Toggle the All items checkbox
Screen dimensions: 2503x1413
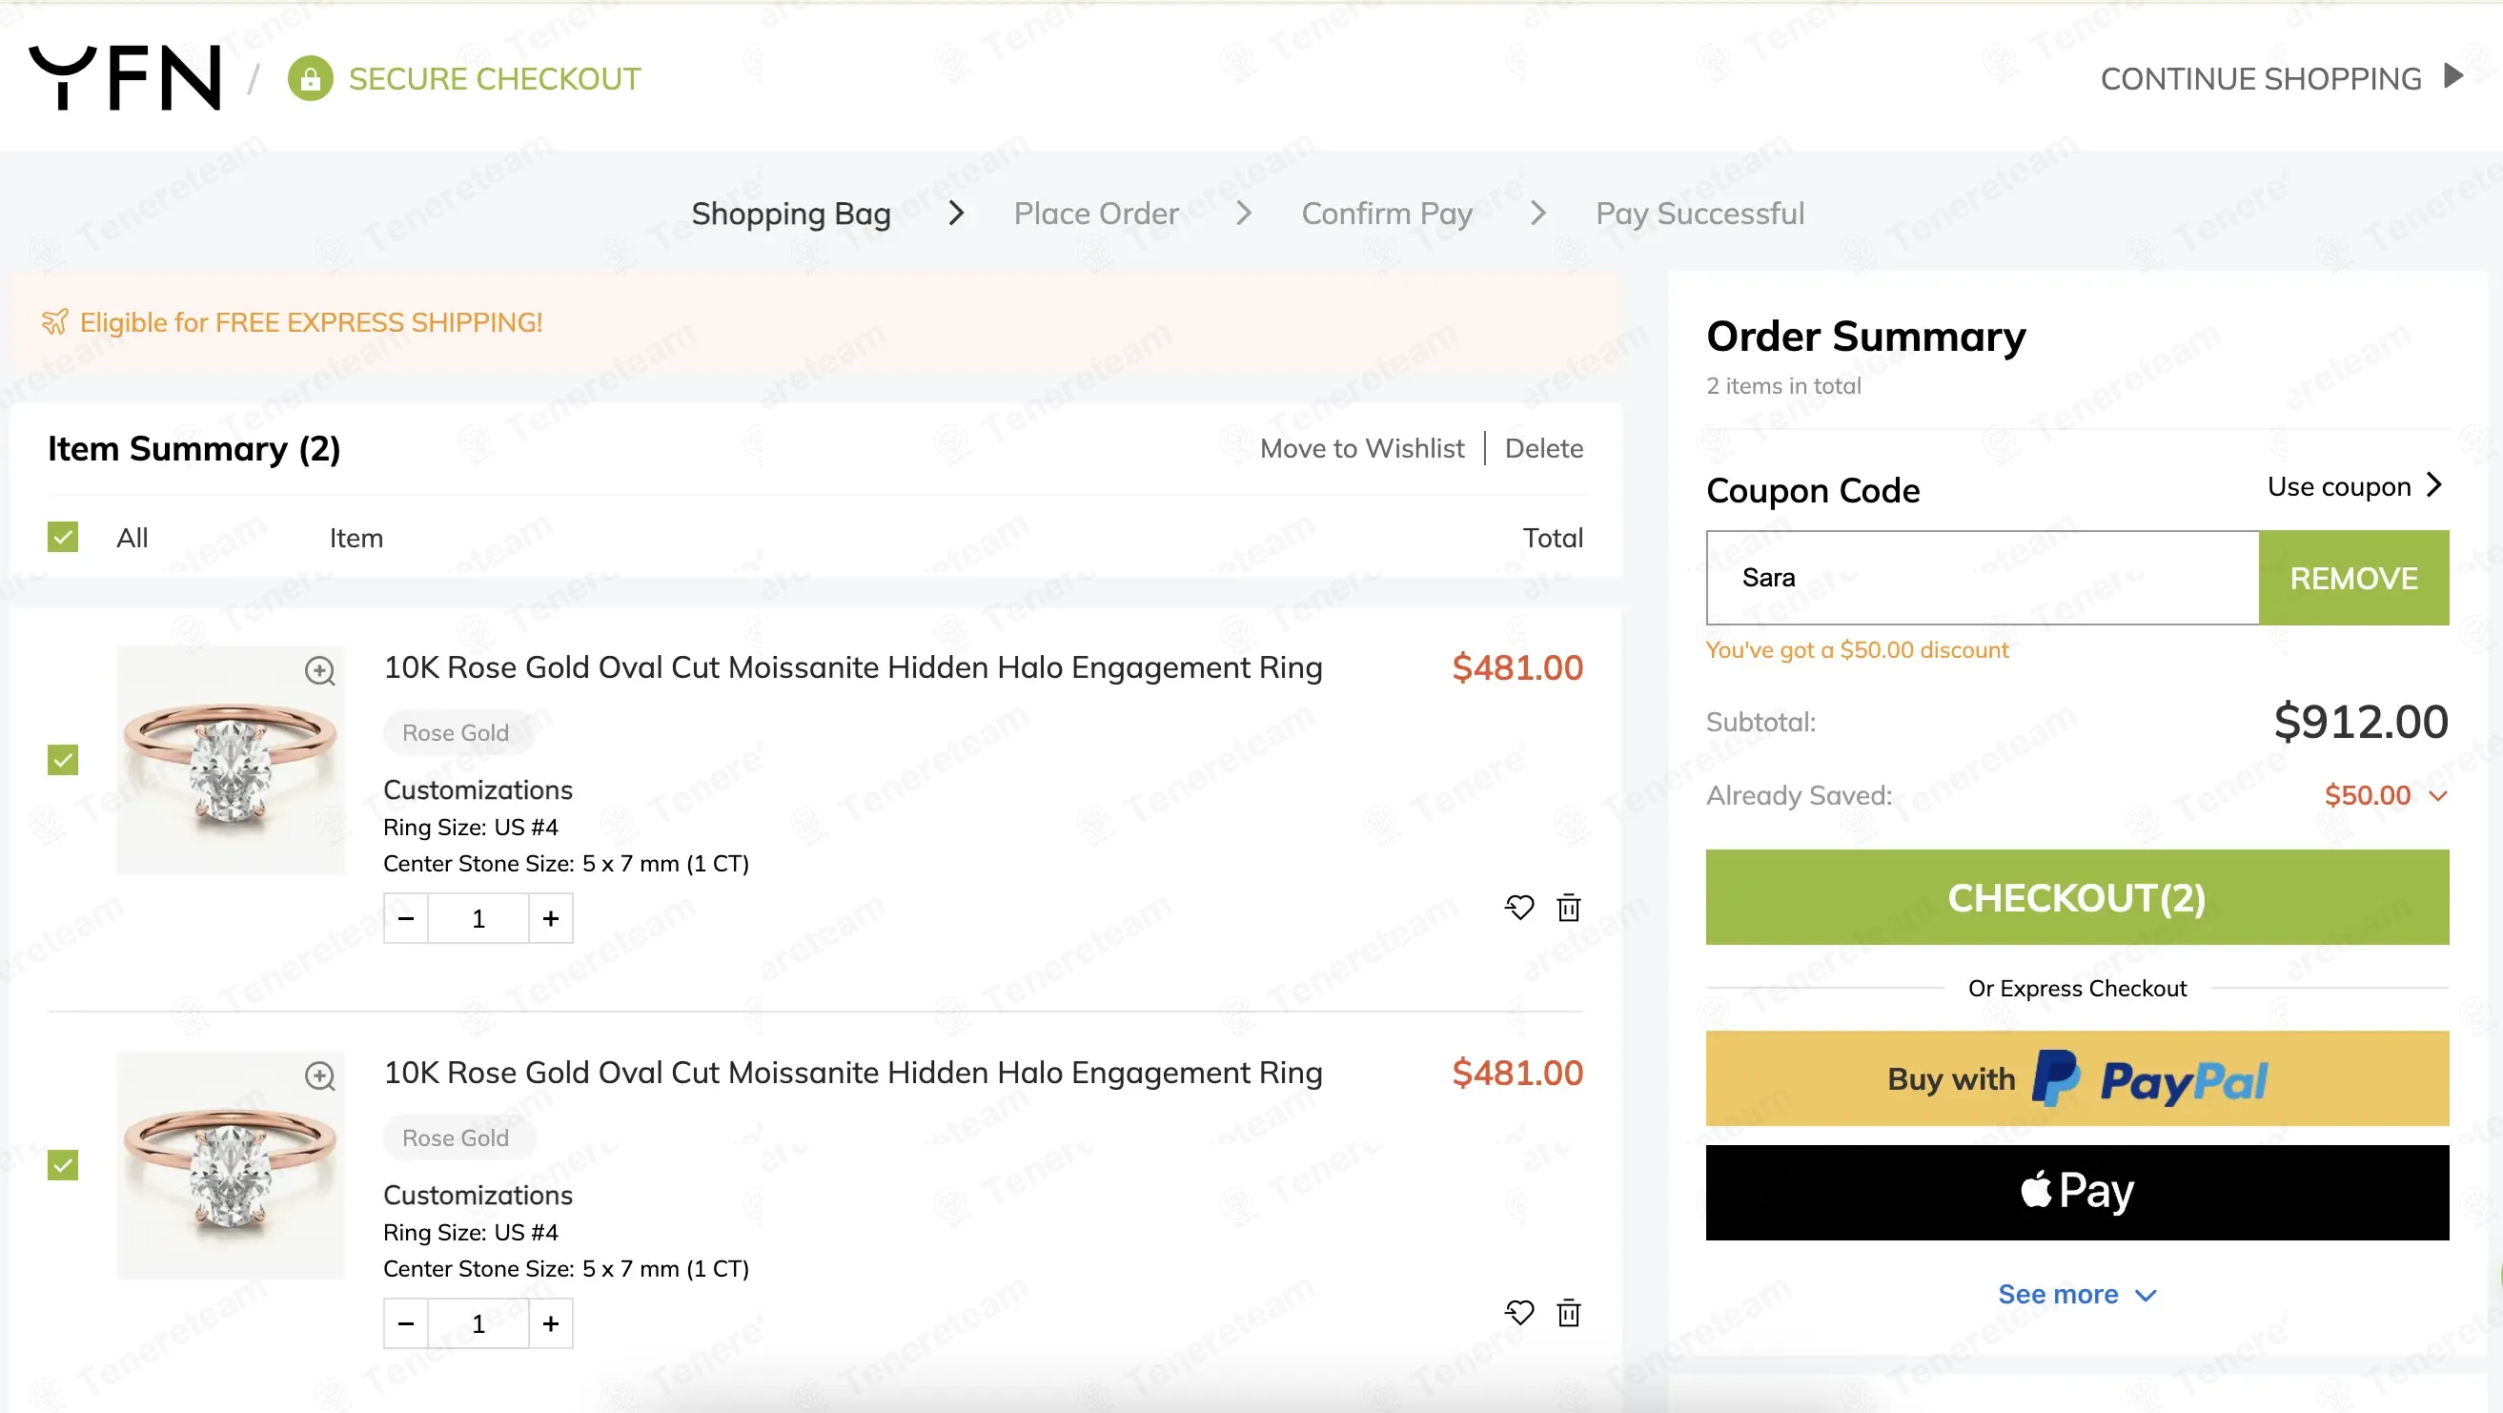point(63,538)
